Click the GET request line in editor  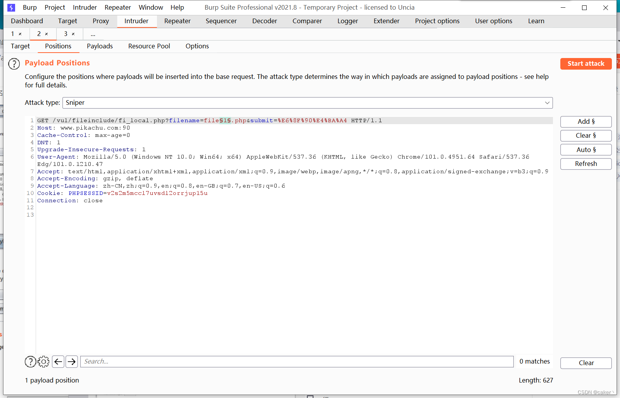pos(294,121)
